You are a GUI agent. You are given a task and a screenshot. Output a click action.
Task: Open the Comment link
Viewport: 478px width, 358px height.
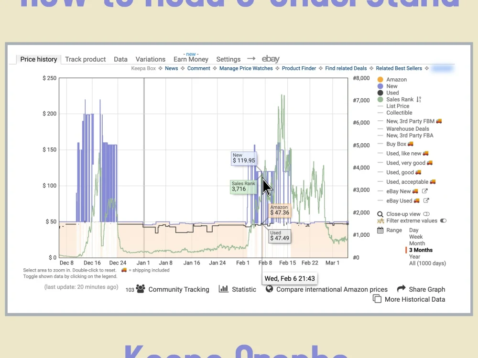[198, 68]
